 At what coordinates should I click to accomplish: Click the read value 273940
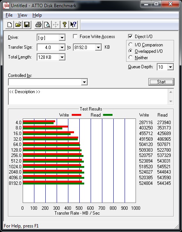tap(164, 123)
